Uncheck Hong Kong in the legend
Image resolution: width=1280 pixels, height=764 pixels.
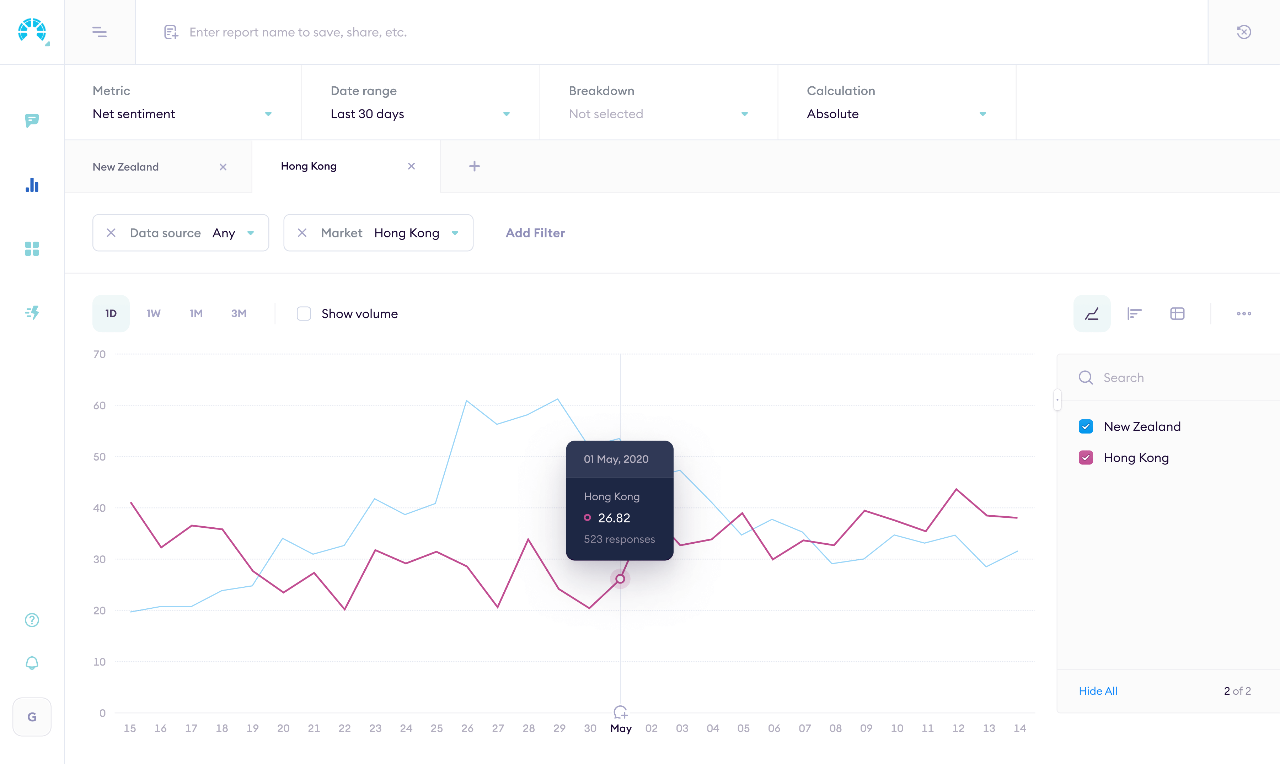[1086, 457]
